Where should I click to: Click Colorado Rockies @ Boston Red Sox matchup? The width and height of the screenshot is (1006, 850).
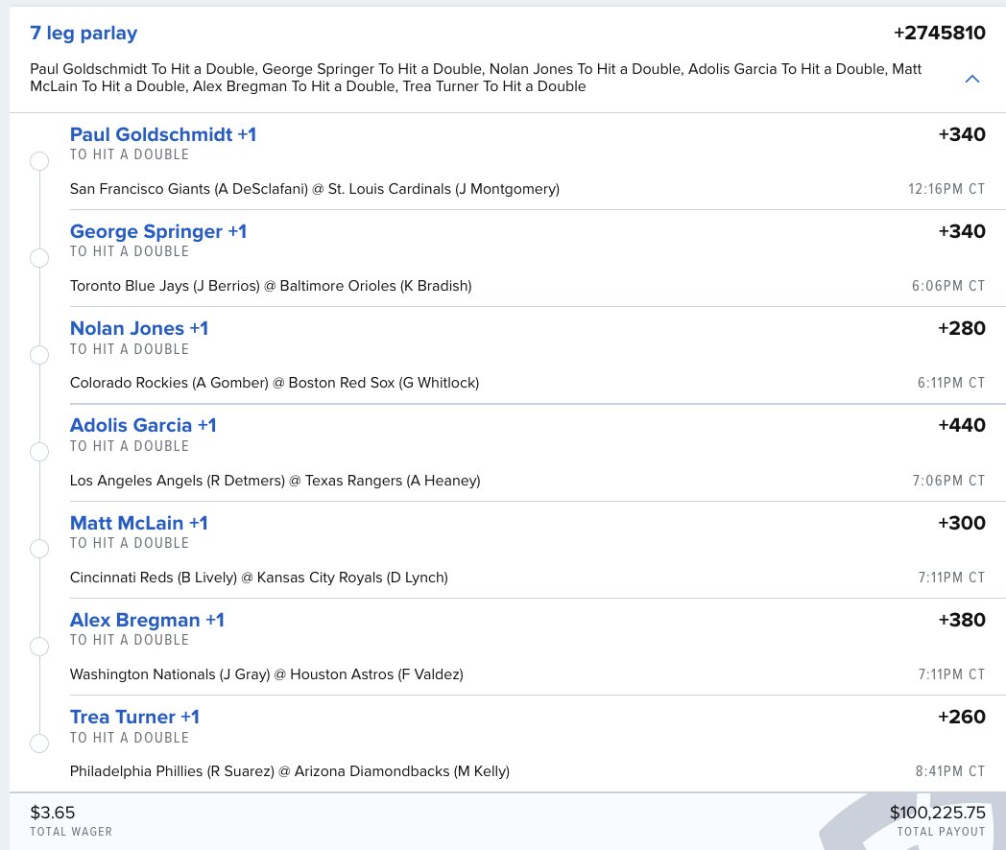275,383
